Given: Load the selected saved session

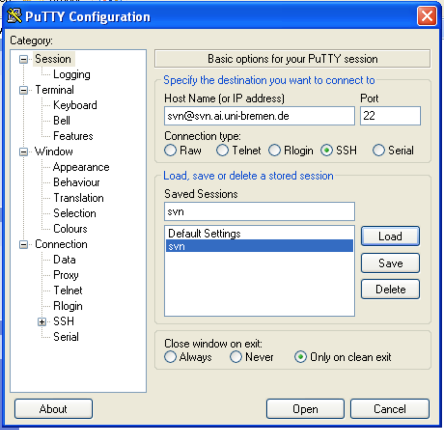Looking at the screenshot, I should click(x=390, y=236).
